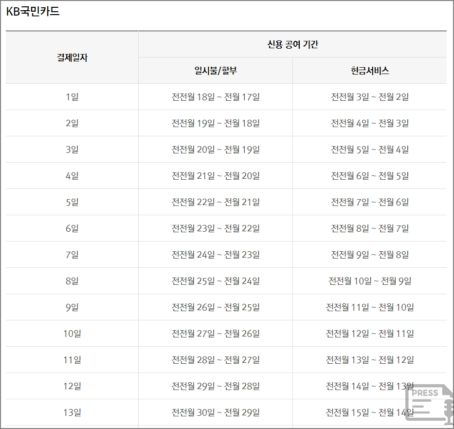Select cell 전전월 18일 ~ 전월 17일
The width and height of the screenshot is (454, 429).
[x=216, y=97]
